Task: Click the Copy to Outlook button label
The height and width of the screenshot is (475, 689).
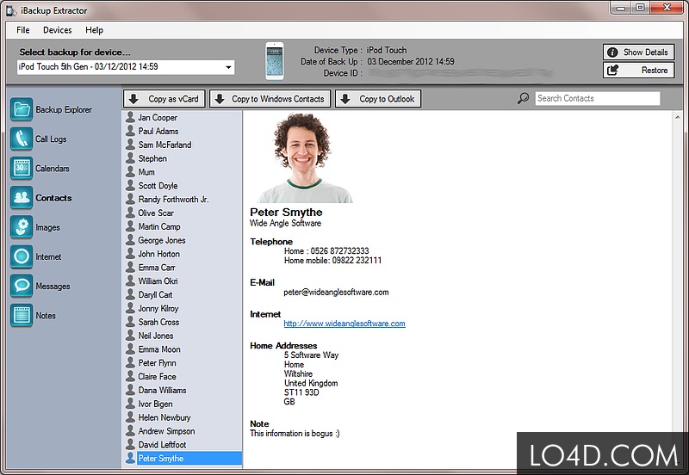Action: [387, 99]
